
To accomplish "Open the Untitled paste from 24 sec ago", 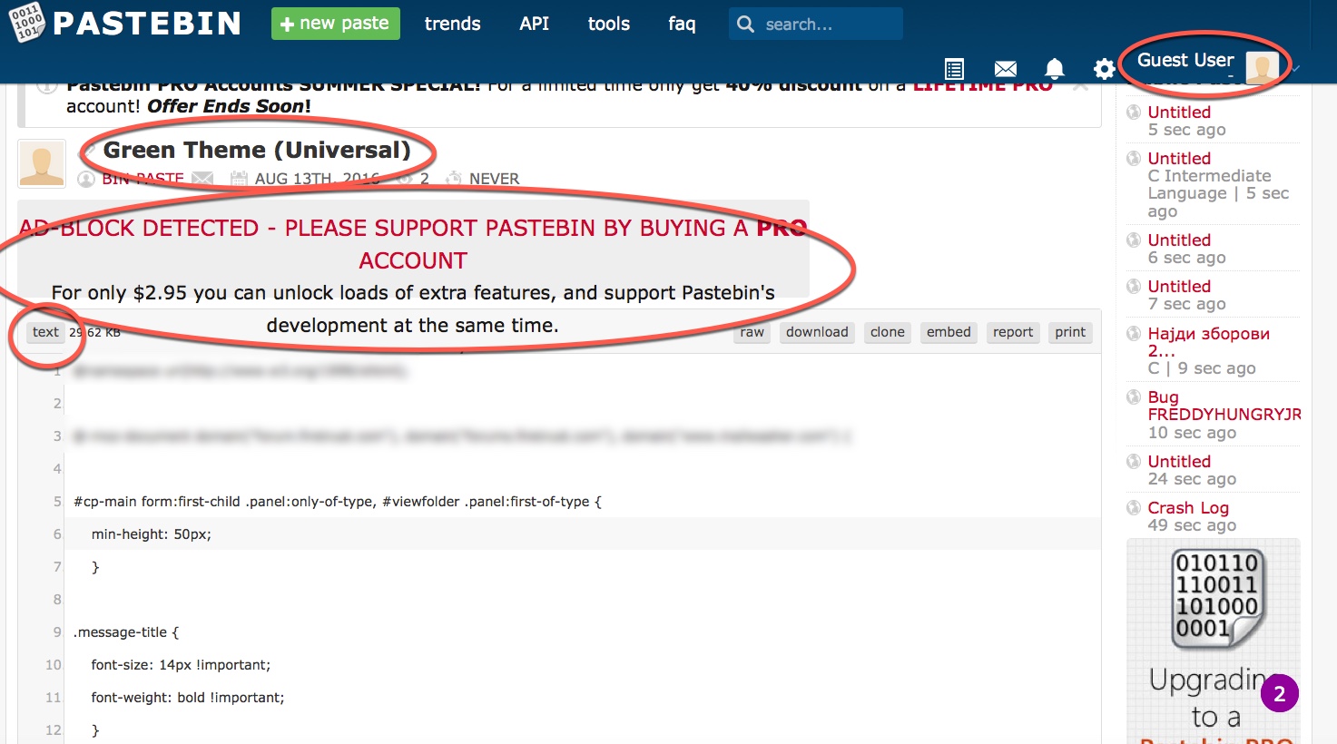I will tap(1179, 462).
